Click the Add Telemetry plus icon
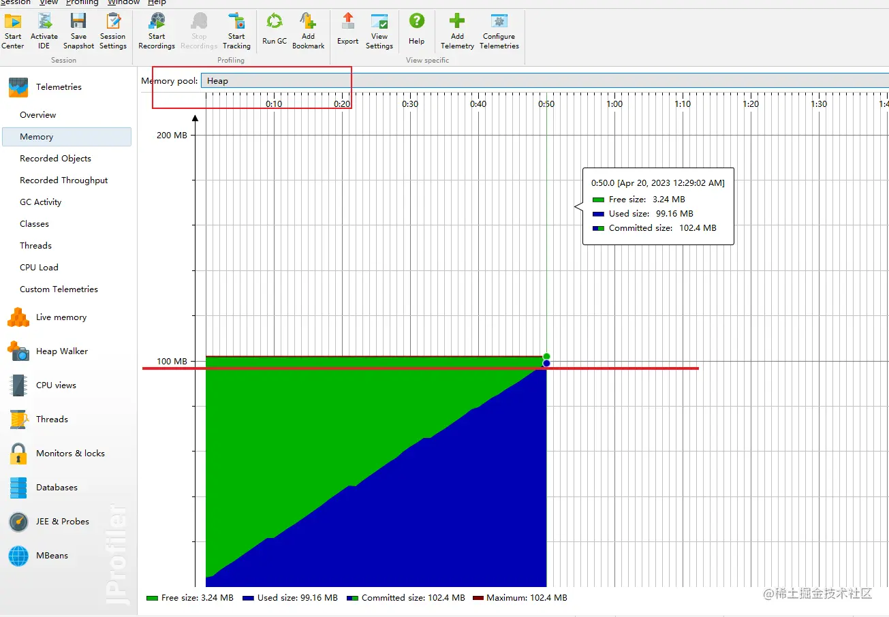889x617 pixels. coord(457,21)
